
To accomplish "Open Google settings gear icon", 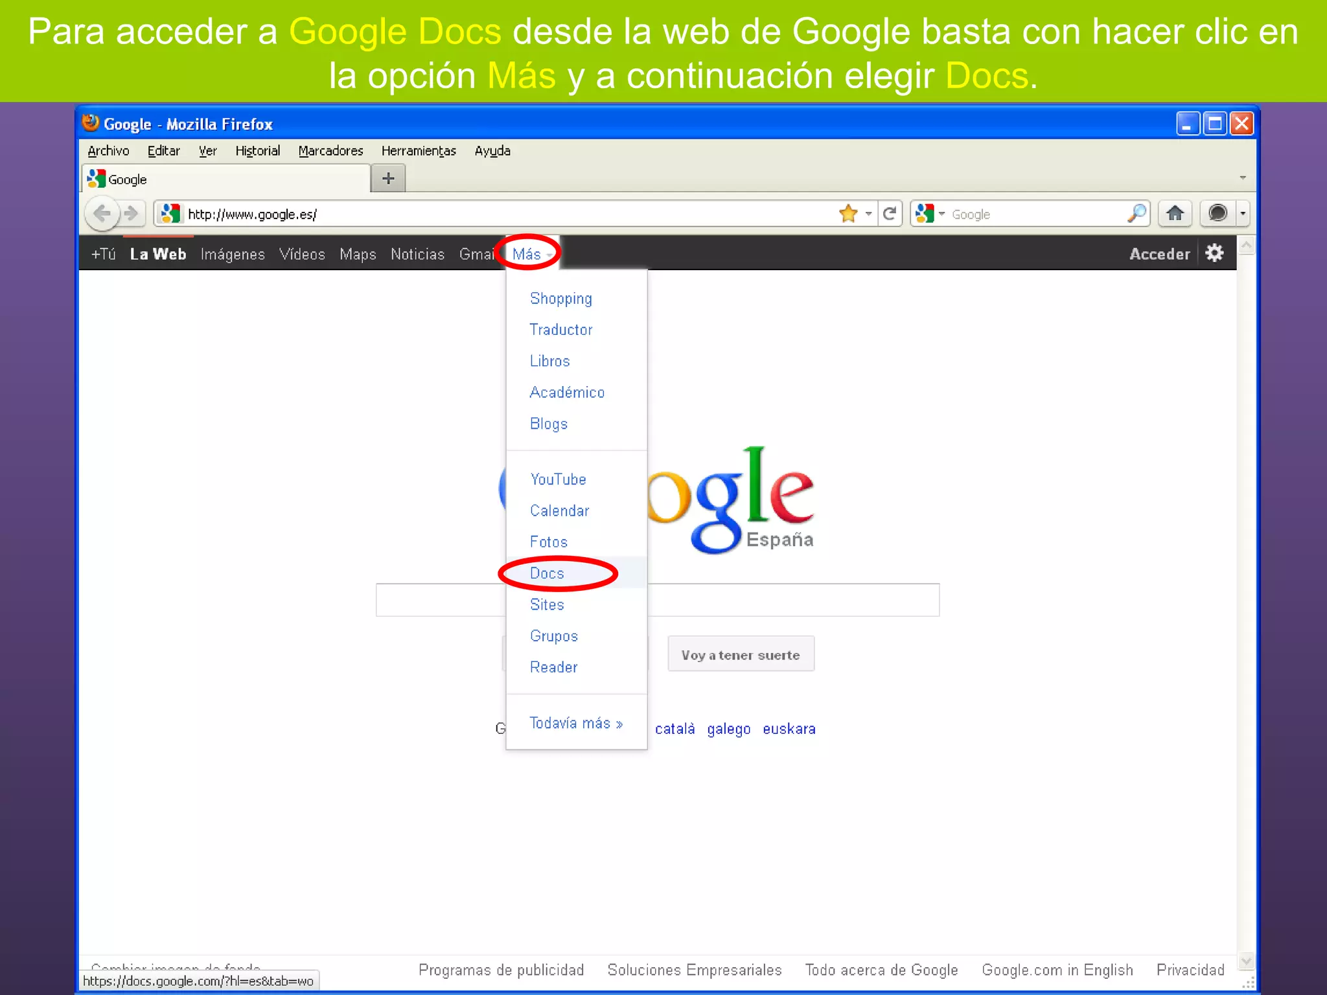I will coord(1214,253).
